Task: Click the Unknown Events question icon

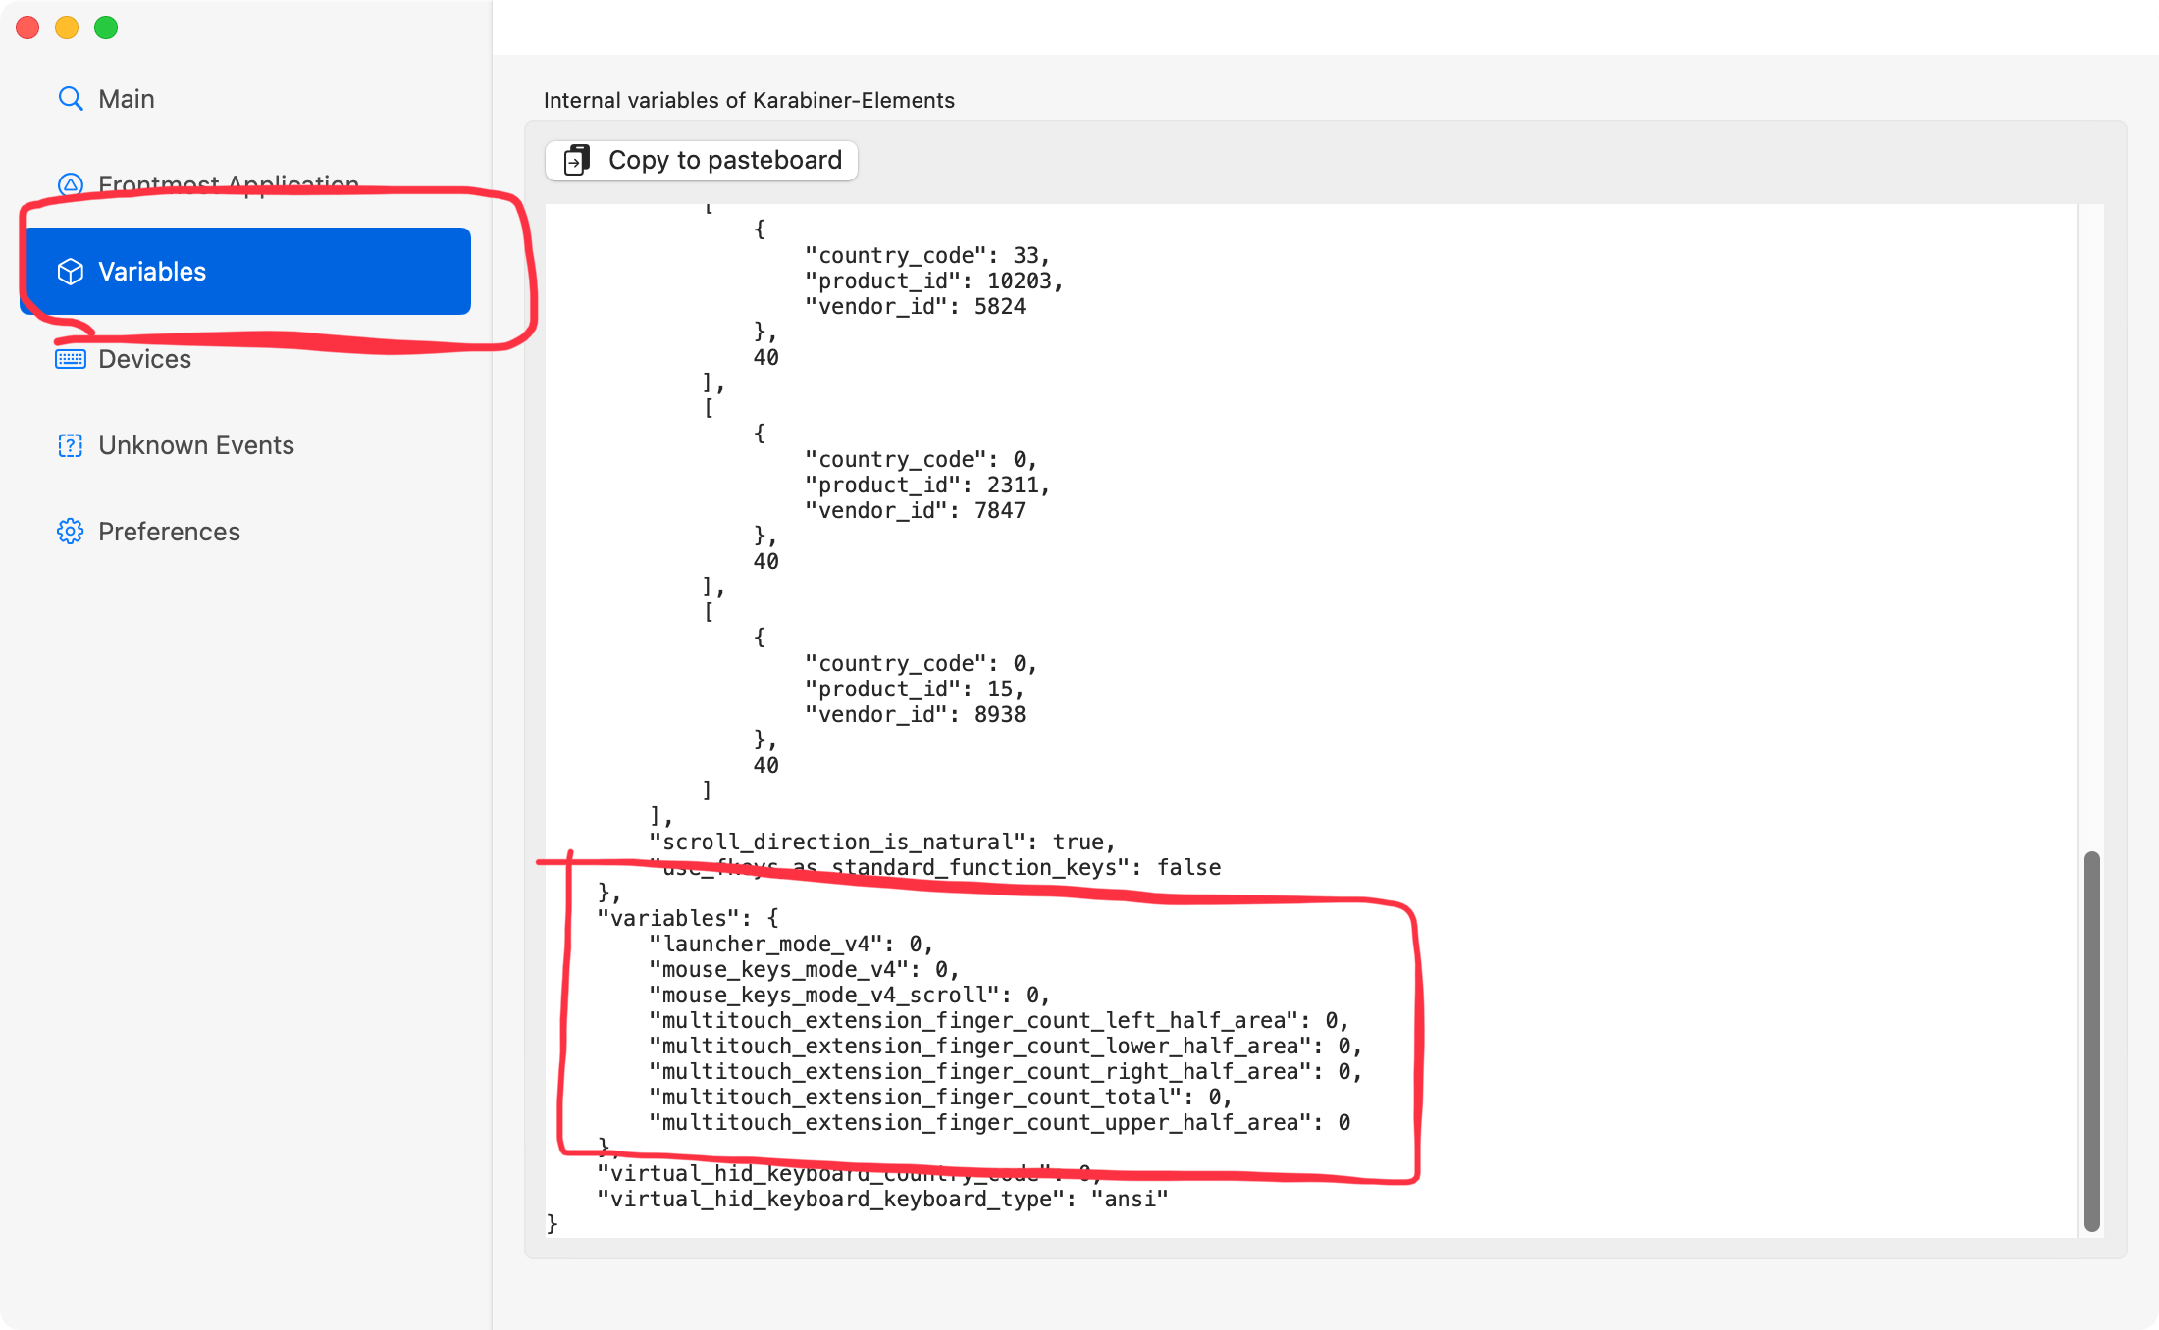Action: tap(71, 445)
